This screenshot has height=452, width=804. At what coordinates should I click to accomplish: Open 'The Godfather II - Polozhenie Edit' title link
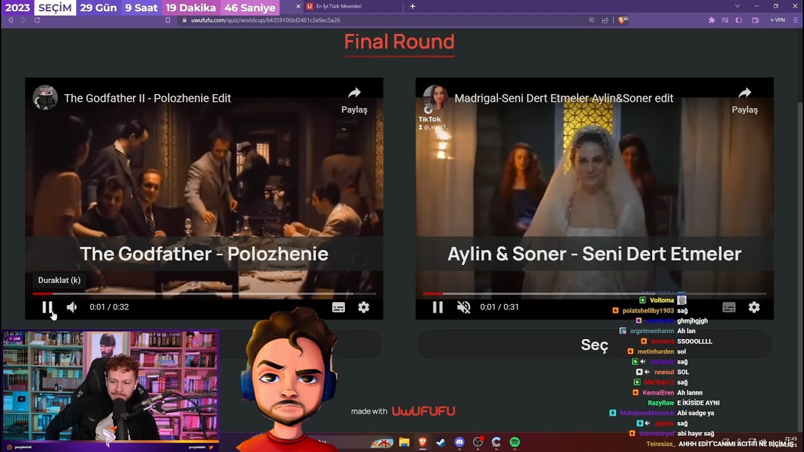click(x=148, y=98)
